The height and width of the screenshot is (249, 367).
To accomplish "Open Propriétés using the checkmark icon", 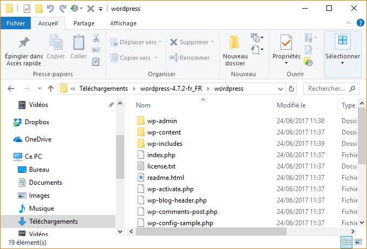I will pyautogui.click(x=286, y=43).
